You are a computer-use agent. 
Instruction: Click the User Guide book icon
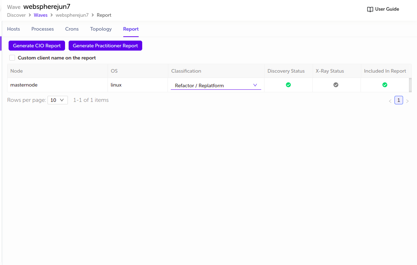tap(370, 9)
